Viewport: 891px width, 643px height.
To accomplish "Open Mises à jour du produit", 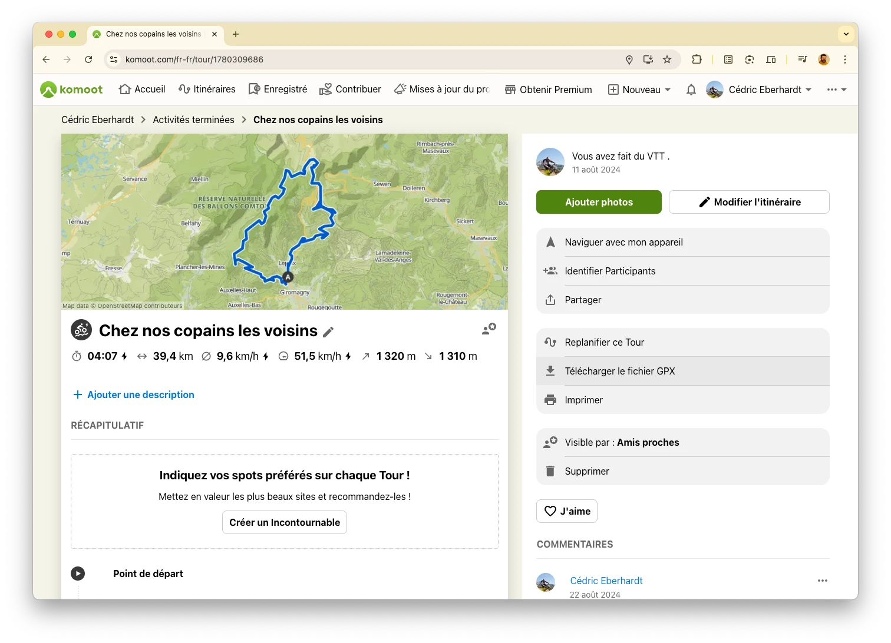I will [442, 90].
